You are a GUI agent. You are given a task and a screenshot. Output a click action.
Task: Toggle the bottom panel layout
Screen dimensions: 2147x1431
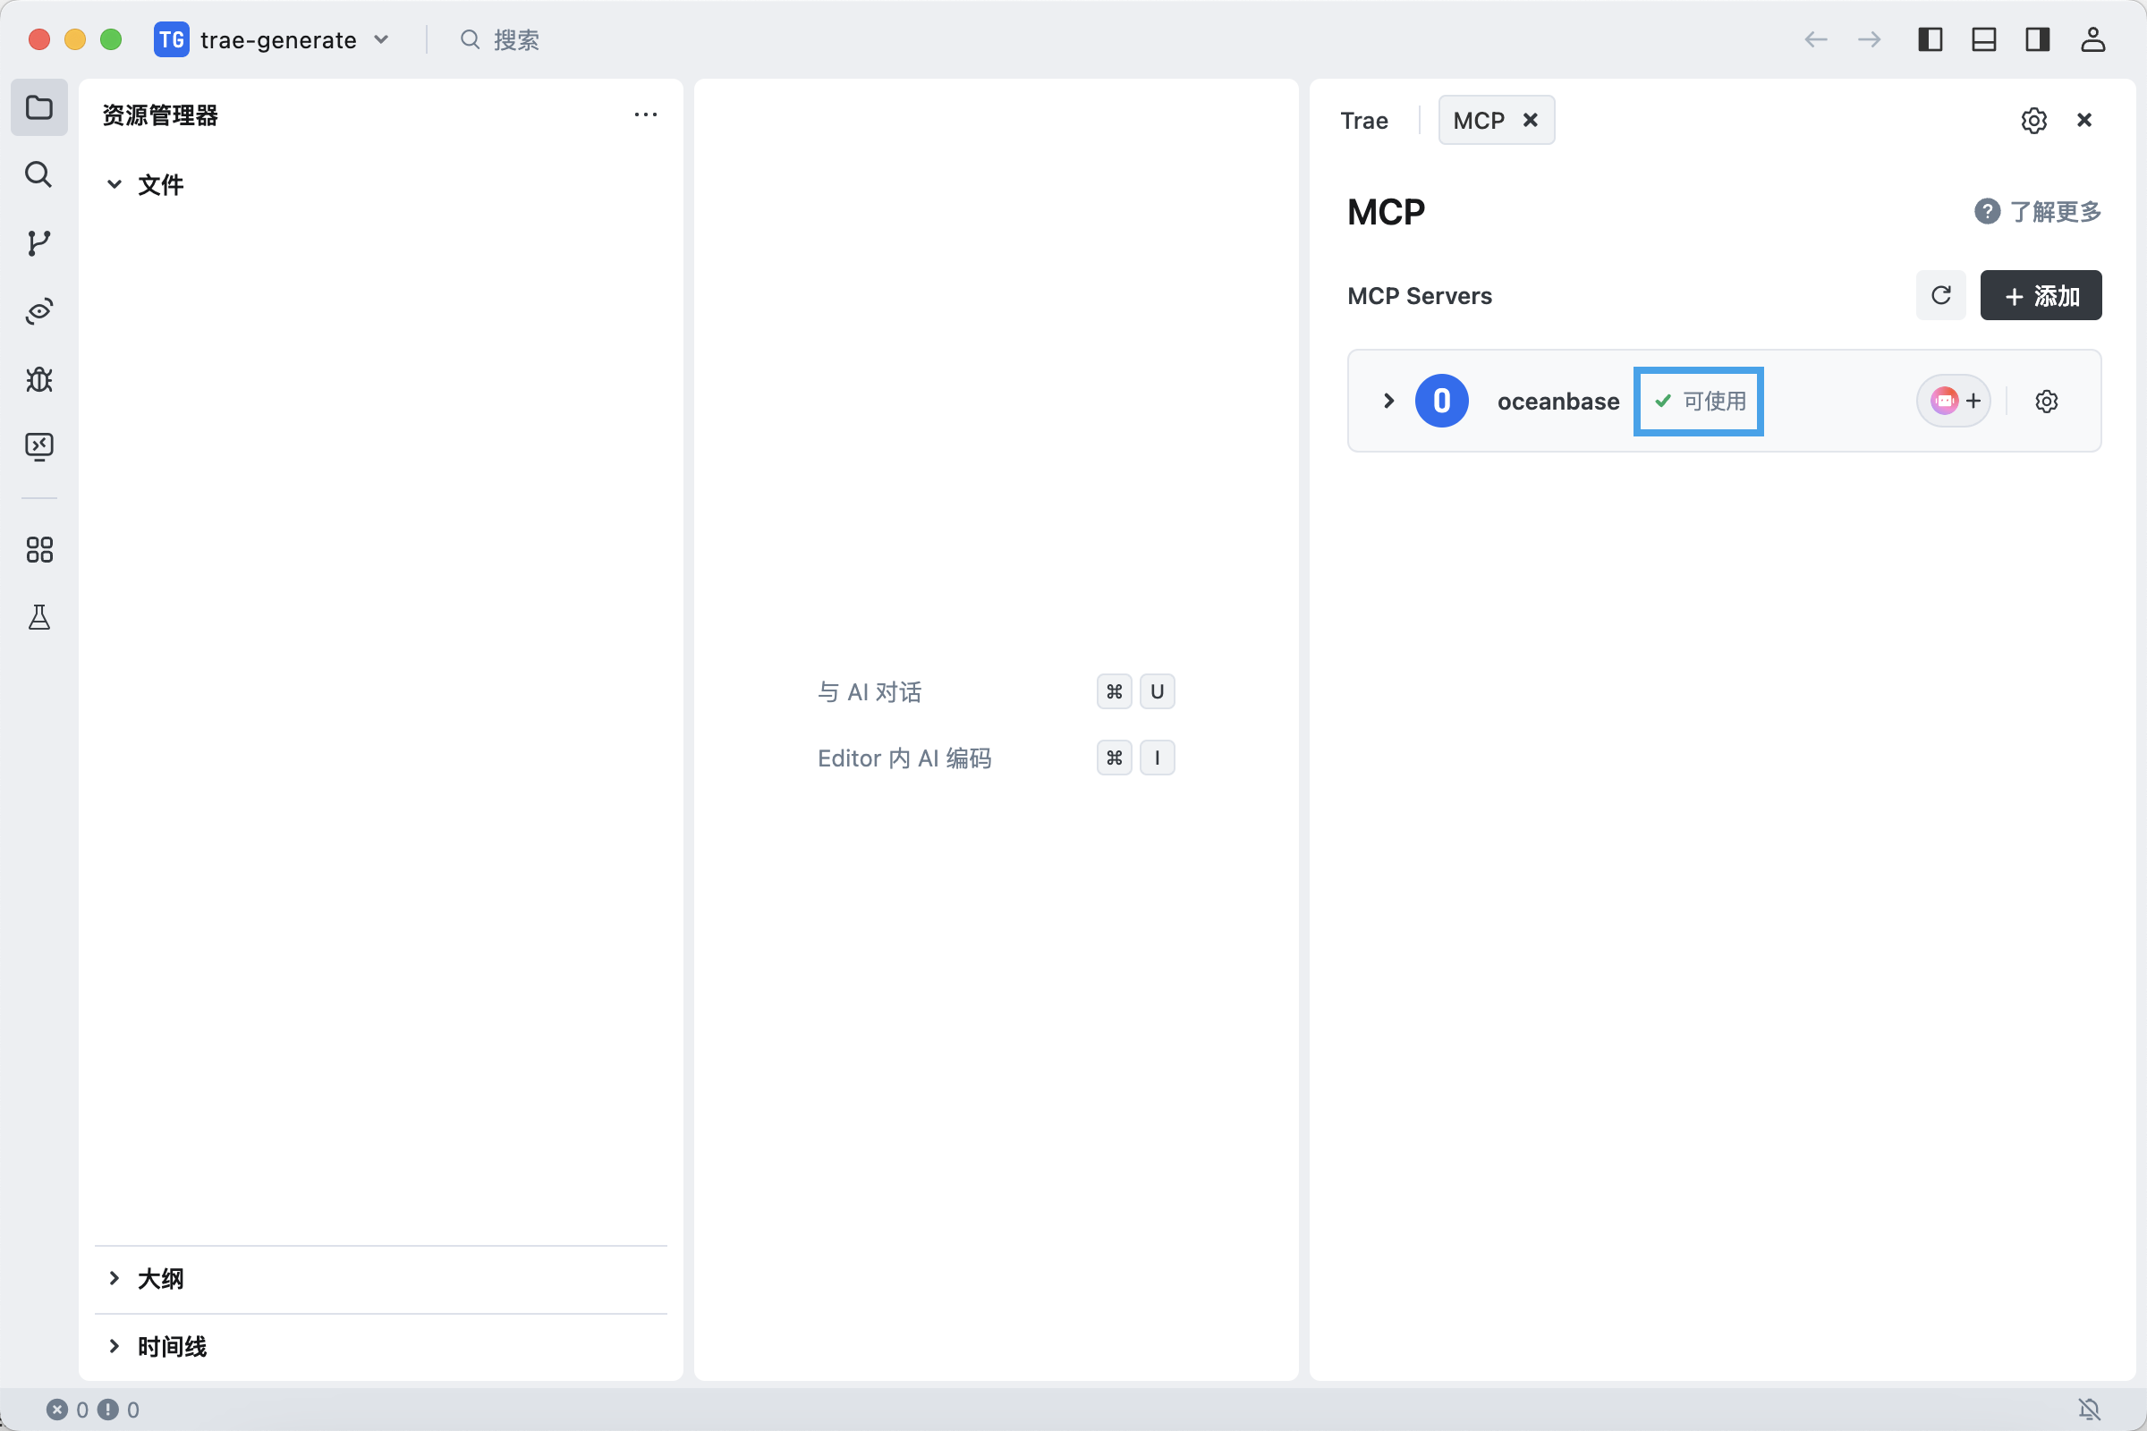point(1983,39)
